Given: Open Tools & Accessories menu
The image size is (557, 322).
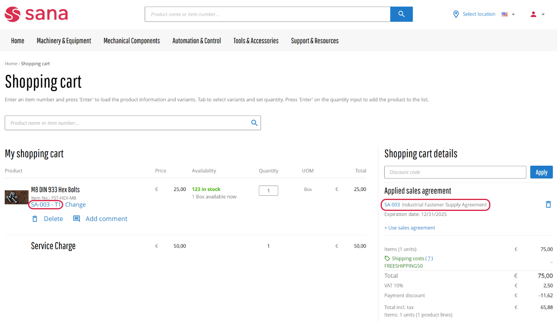Looking at the screenshot, I should [x=256, y=41].
